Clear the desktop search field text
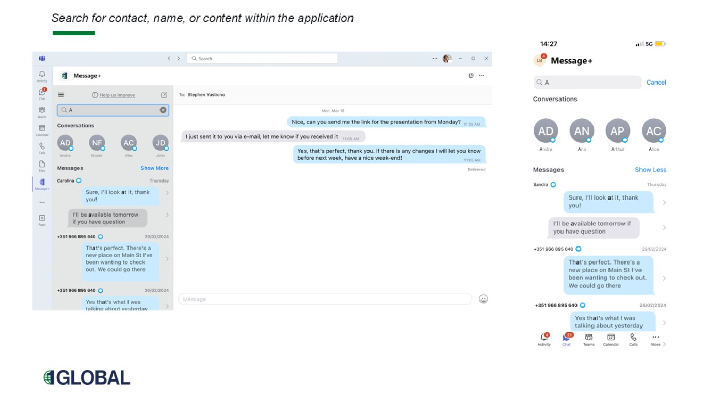The image size is (705, 396). (163, 110)
